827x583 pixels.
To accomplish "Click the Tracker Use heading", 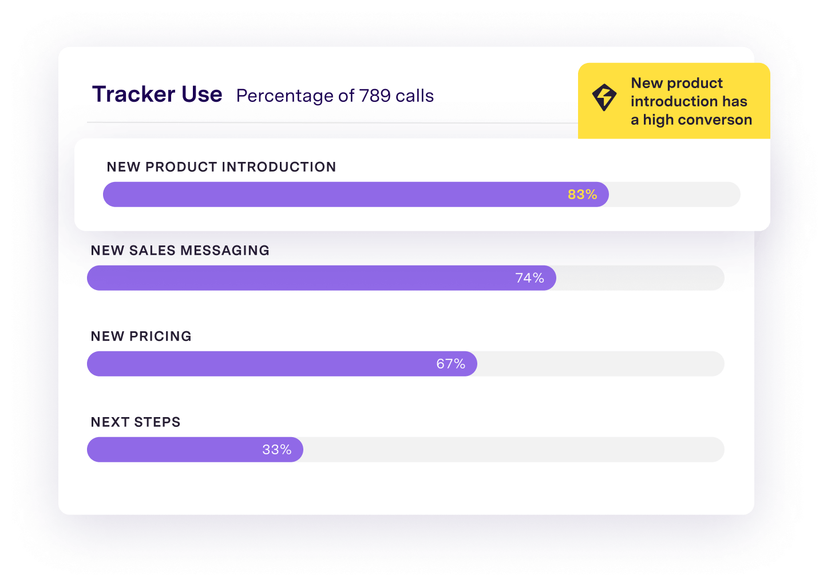I will coord(157,94).
